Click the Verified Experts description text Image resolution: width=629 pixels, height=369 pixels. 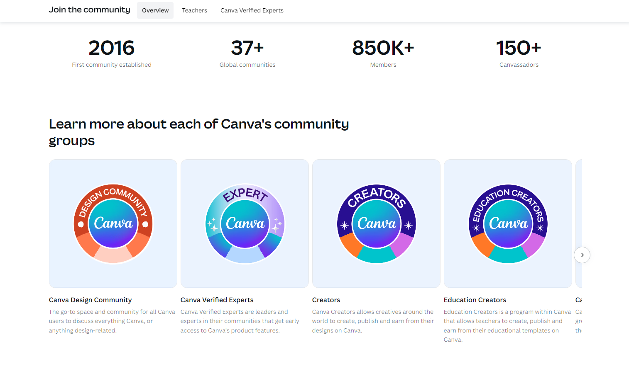pyautogui.click(x=240, y=321)
